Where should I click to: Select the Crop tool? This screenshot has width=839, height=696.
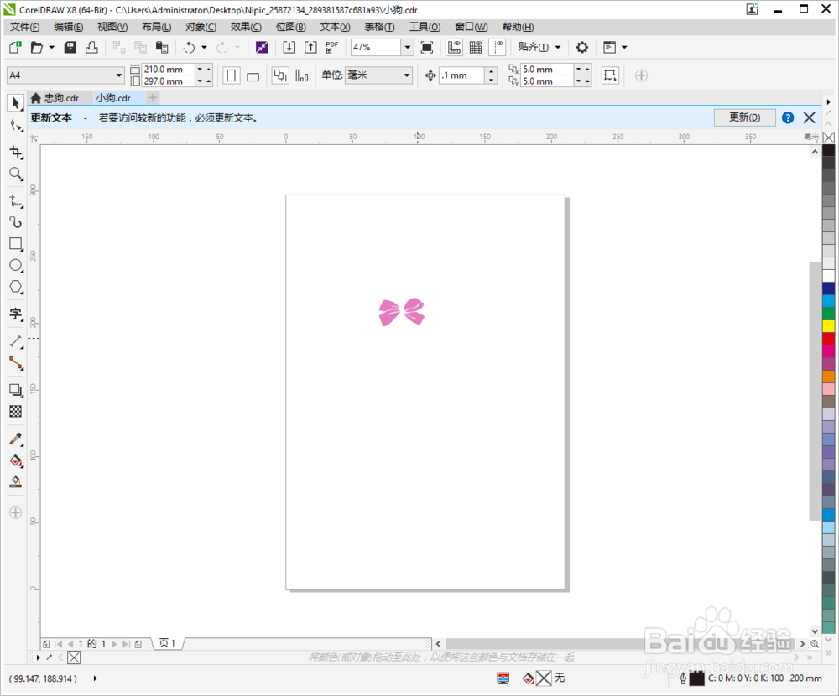tap(15, 153)
